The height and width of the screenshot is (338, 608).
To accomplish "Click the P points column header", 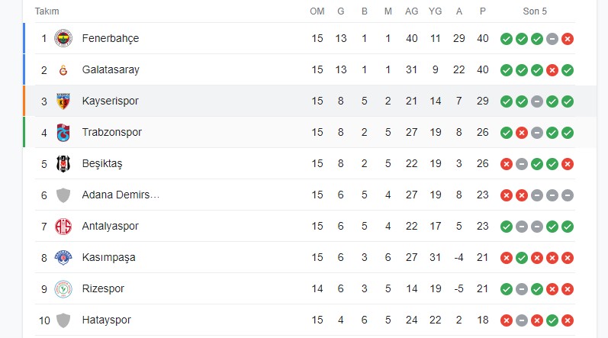I will (x=483, y=11).
